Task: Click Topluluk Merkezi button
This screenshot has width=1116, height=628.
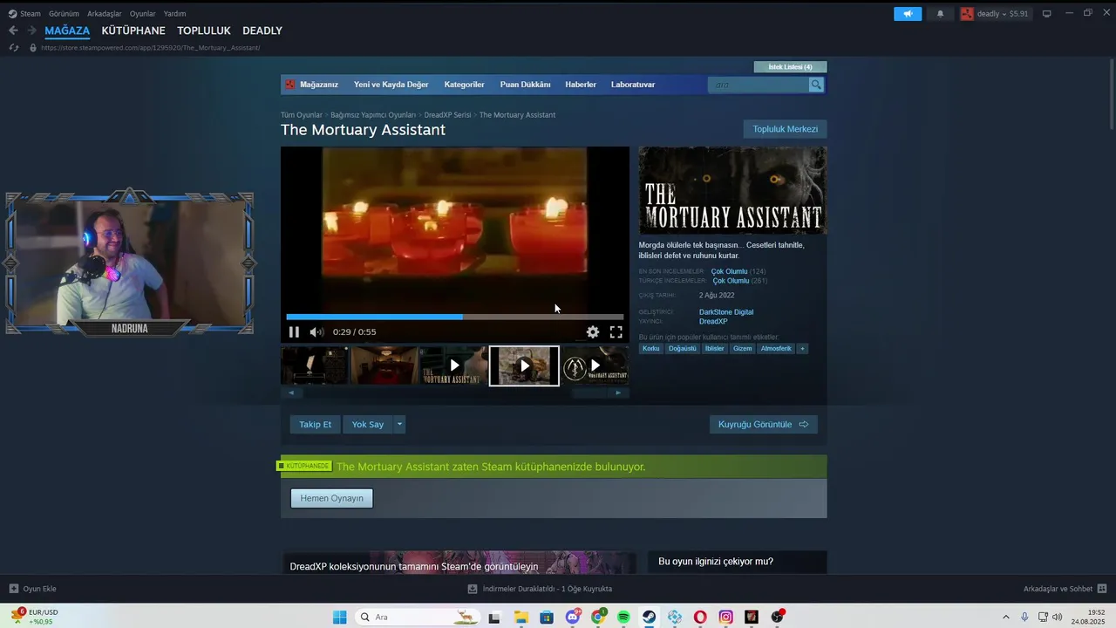Action: tap(785, 129)
